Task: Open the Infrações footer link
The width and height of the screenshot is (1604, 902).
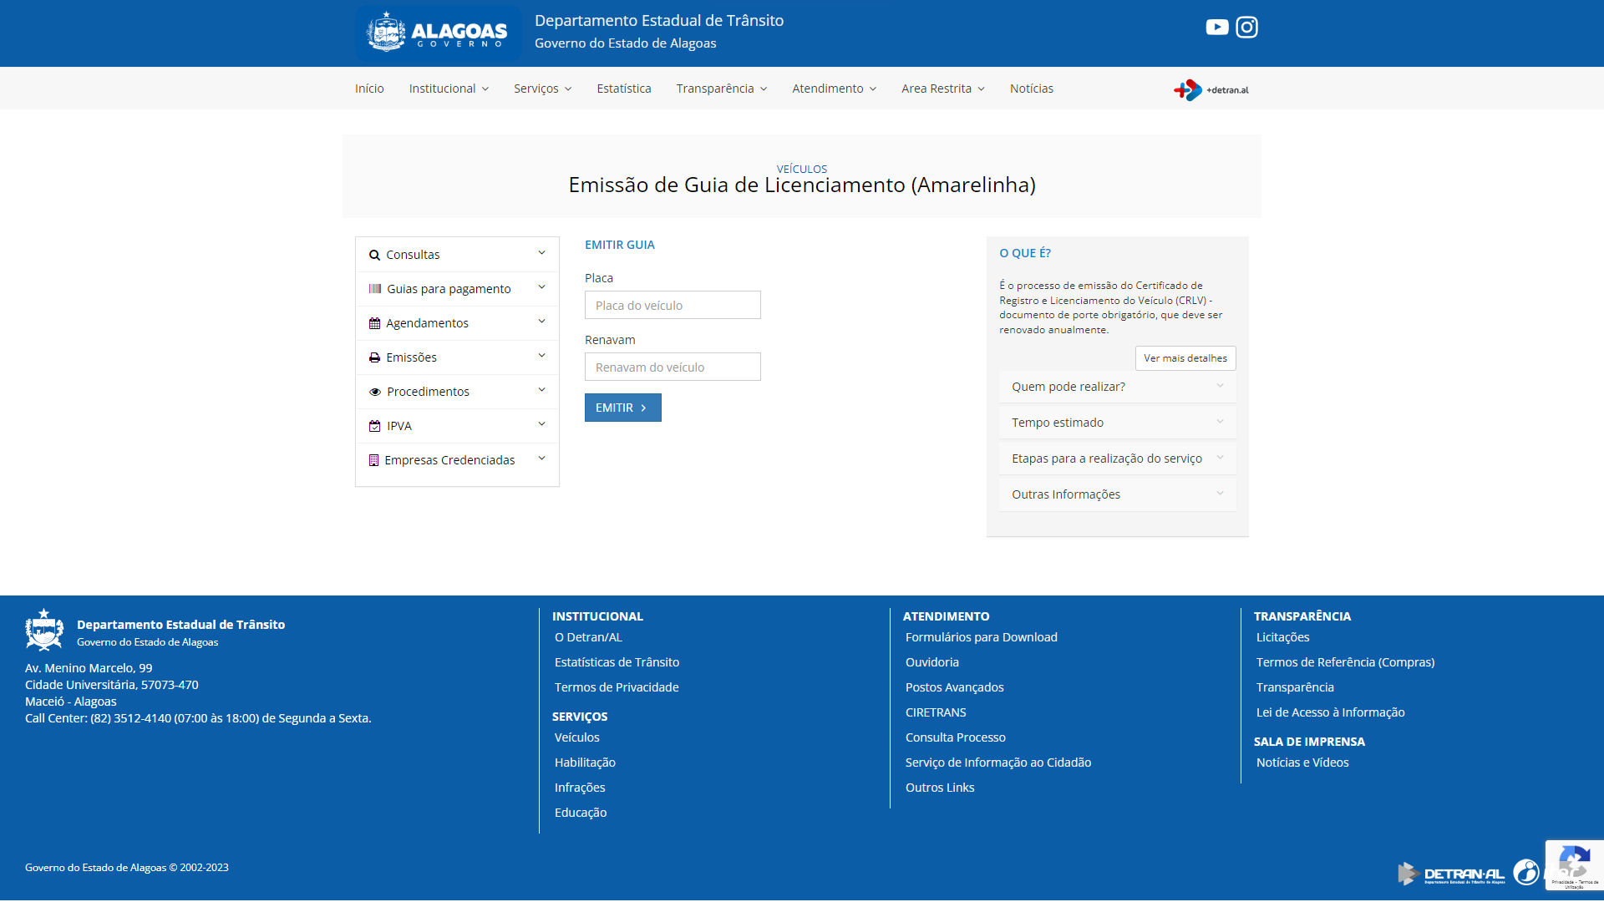Action: click(580, 788)
